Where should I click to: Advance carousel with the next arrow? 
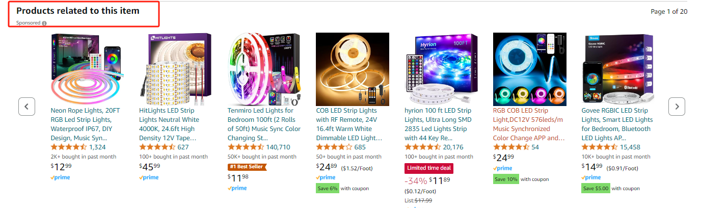pos(677,107)
